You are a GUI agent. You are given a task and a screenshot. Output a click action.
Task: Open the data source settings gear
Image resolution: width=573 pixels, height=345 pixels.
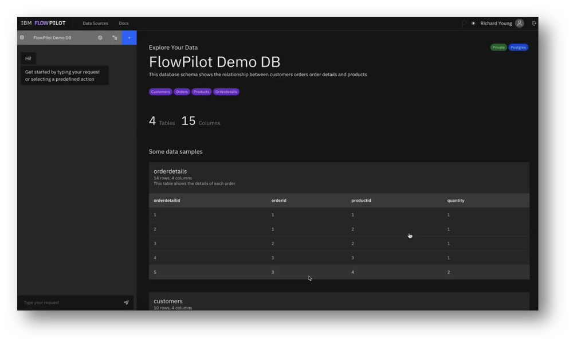point(100,38)
